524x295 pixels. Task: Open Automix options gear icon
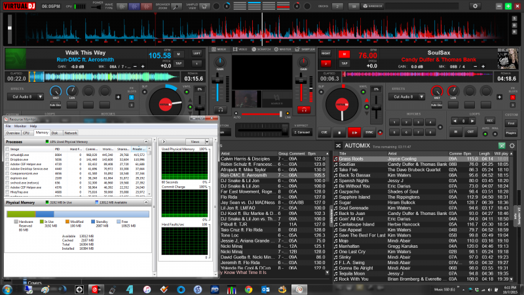click(512, 146)
